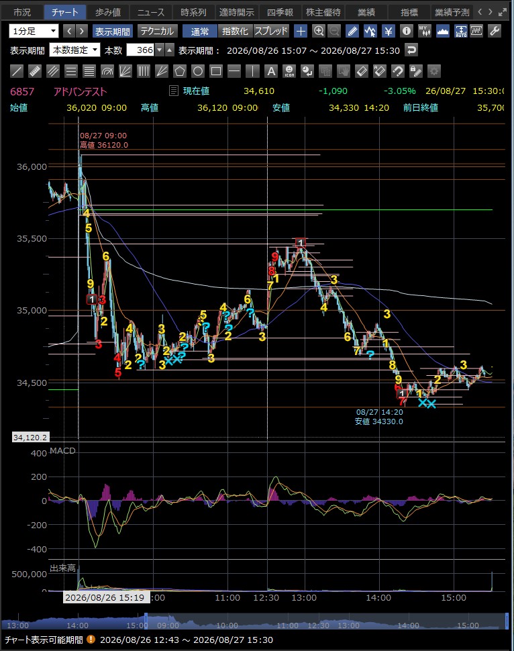The height and width of the screenshot is (651, 514).
Task: Click the bar count decrease arrow
Action: pos(160,50)
